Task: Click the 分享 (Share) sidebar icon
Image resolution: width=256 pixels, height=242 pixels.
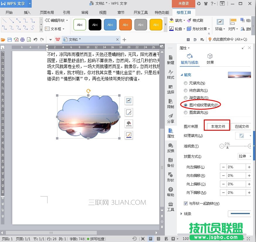Action: 170,118
